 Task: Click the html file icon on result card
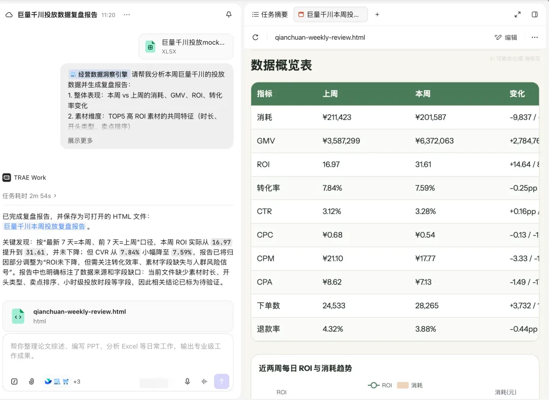[18, 316]
